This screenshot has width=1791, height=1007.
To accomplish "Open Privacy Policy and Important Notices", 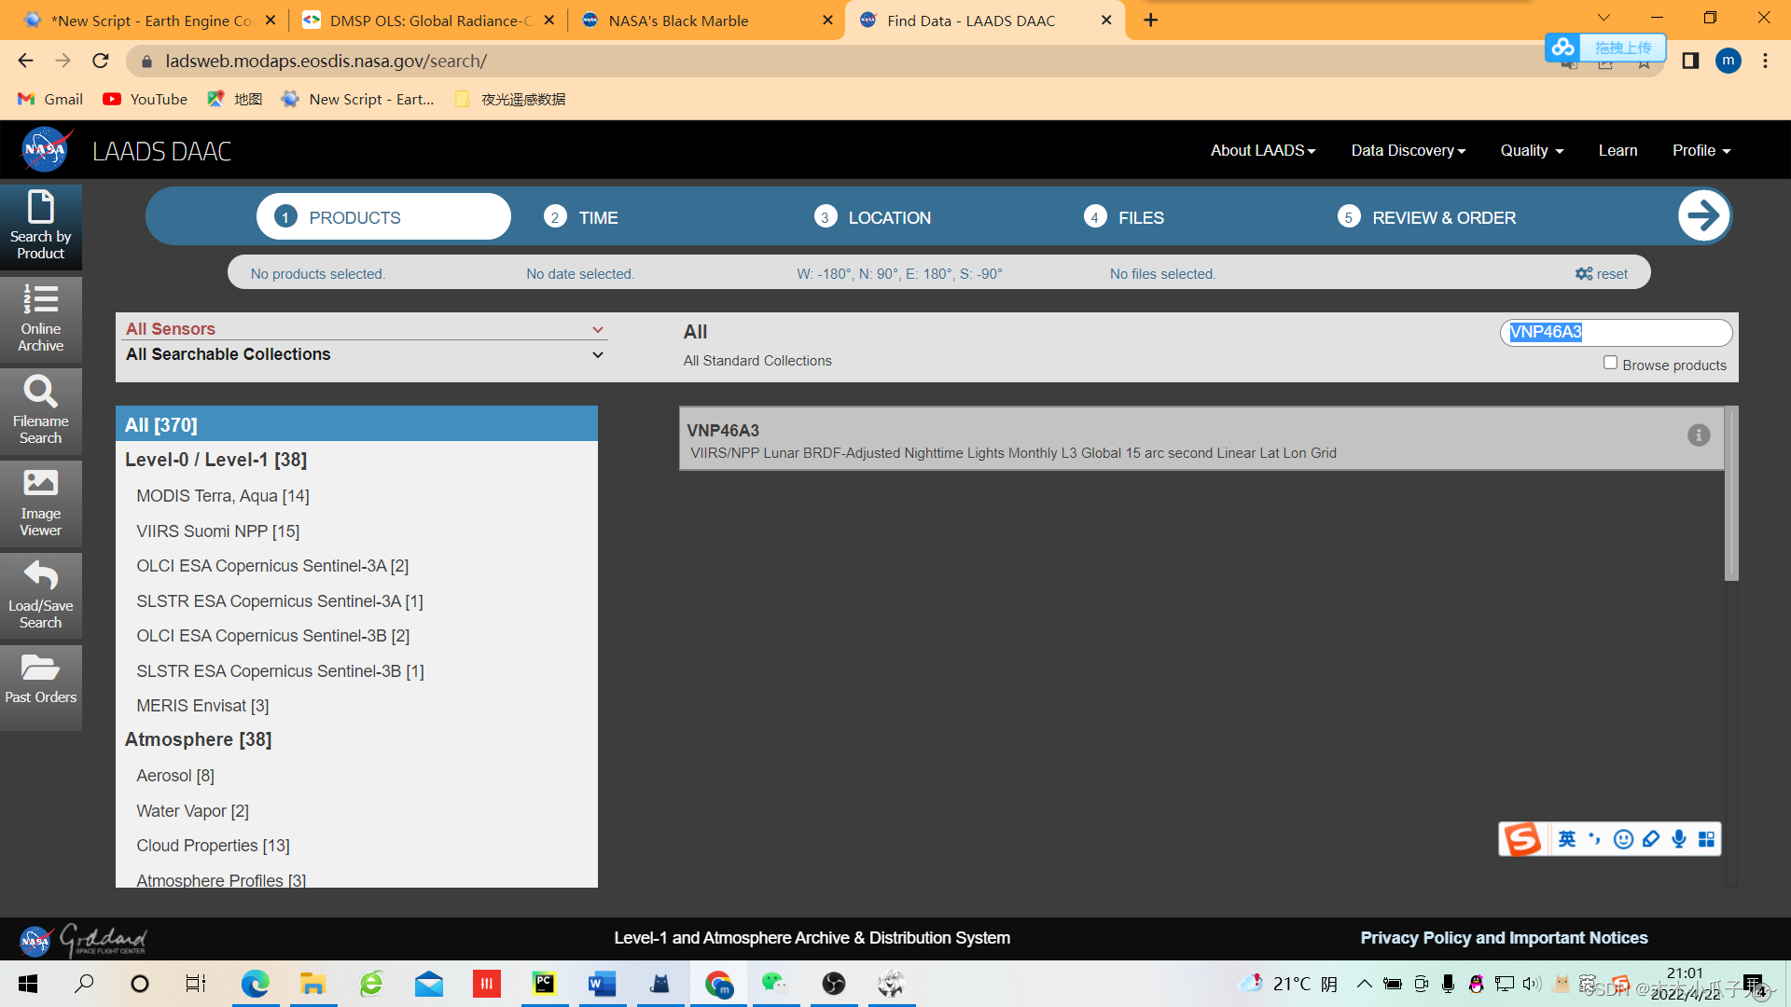I will click(1504, 938).
